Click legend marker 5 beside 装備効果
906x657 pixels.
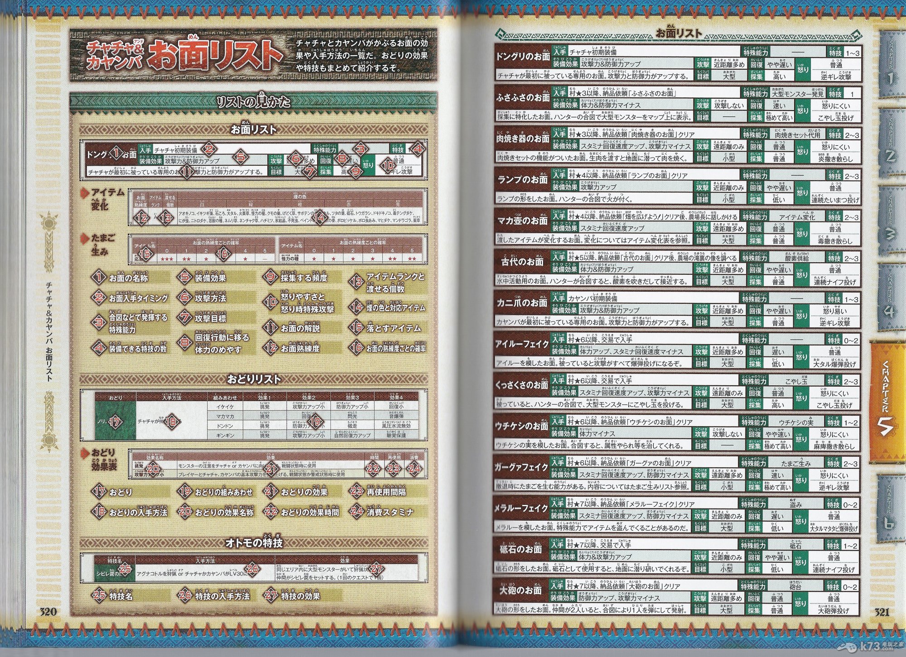point(185,277)
